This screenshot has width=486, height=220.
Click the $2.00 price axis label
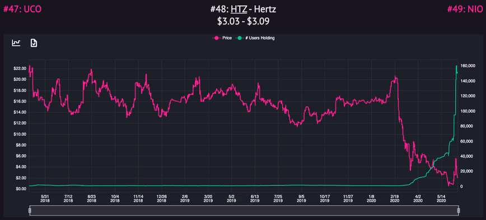pos(22,178)
